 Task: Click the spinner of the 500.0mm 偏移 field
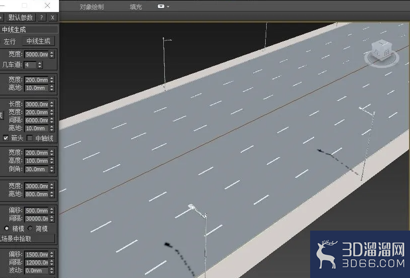pyautogui.click(x=52, y=211)
